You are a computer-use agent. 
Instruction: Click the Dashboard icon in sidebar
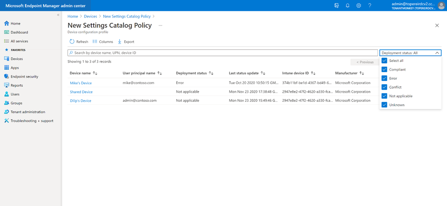coord(7,32)
